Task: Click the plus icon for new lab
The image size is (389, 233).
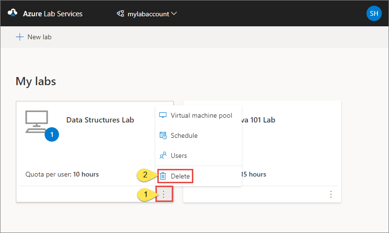Action: [20, 37]
